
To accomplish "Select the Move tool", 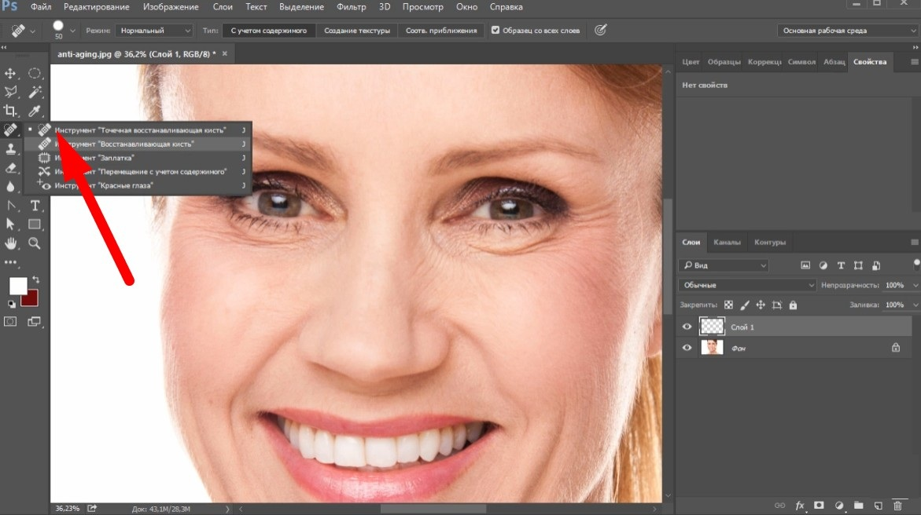I will click(10, 73).
